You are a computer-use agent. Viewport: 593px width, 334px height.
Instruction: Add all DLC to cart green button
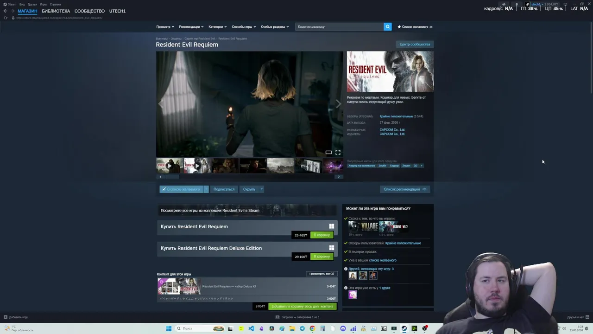pos(302,306)
